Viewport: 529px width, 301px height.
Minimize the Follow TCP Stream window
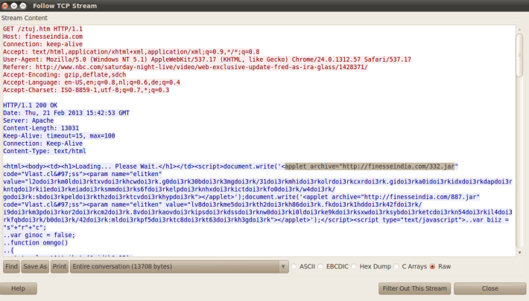coord(14,6)
